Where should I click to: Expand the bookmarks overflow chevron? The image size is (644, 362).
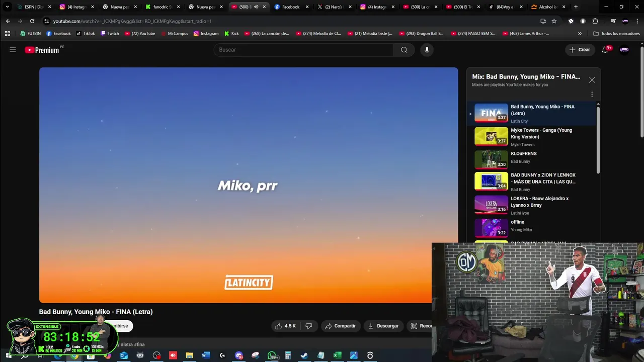pos(580,34)
